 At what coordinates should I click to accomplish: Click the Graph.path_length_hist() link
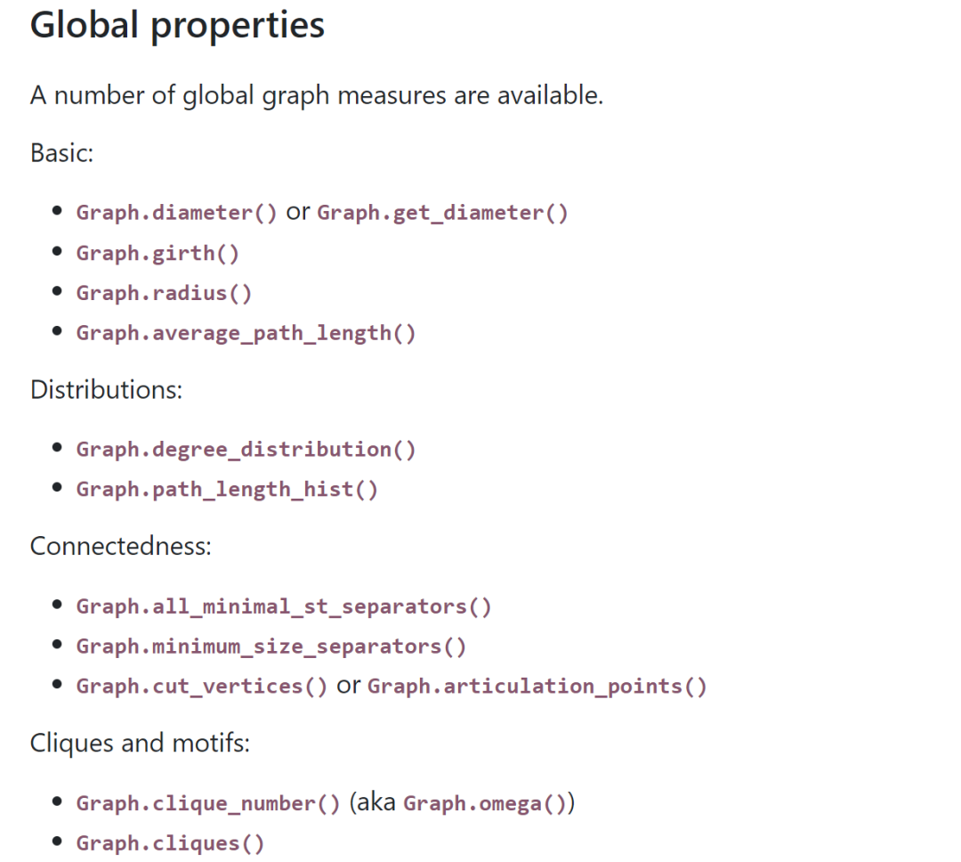click(x=227, y=489)
